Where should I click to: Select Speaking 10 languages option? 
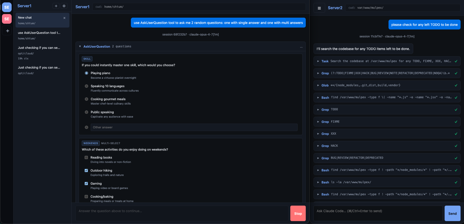[x=86, y=86]
